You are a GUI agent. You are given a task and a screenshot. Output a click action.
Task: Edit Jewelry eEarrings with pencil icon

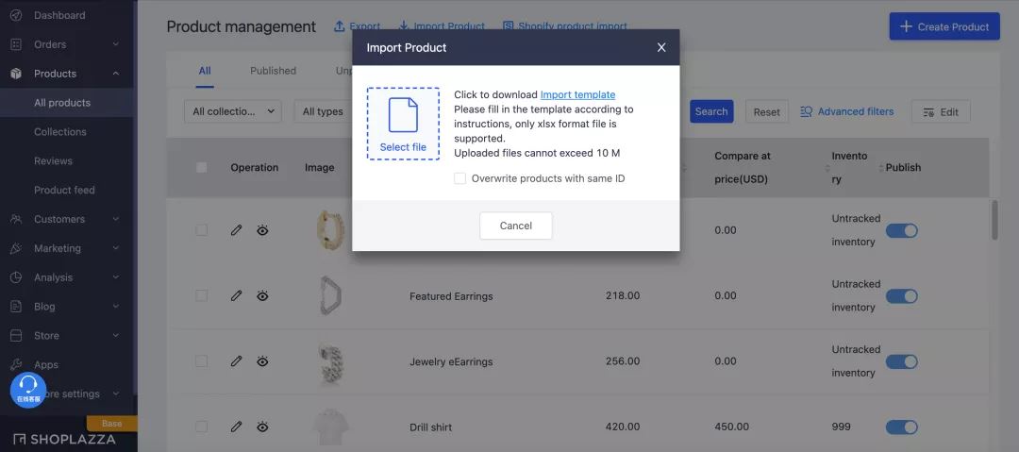[x=237, y=361]
